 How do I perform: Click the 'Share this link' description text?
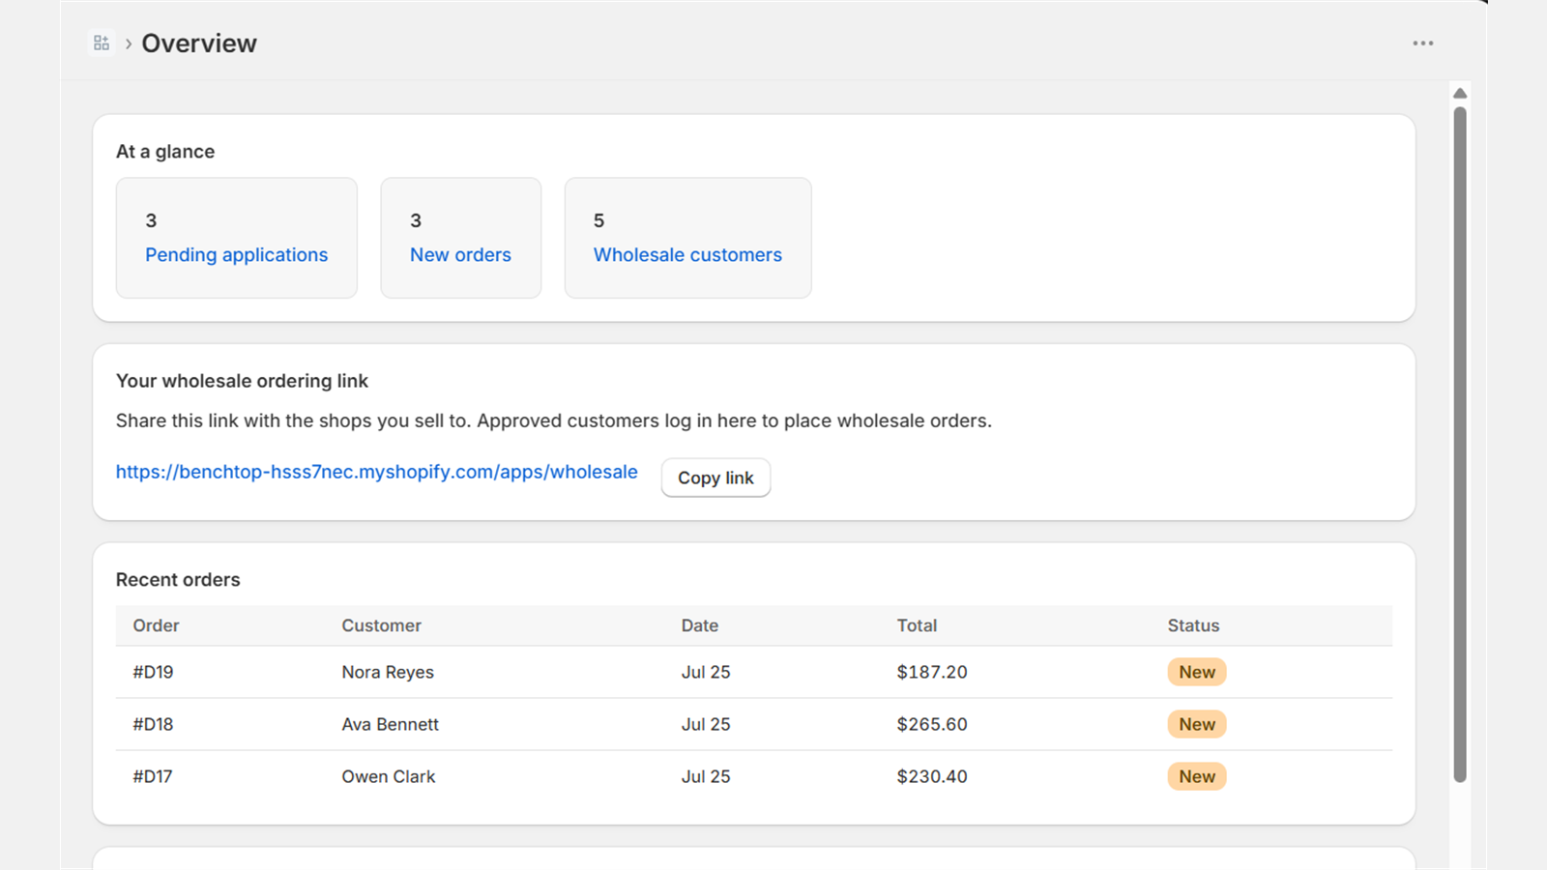554,420
